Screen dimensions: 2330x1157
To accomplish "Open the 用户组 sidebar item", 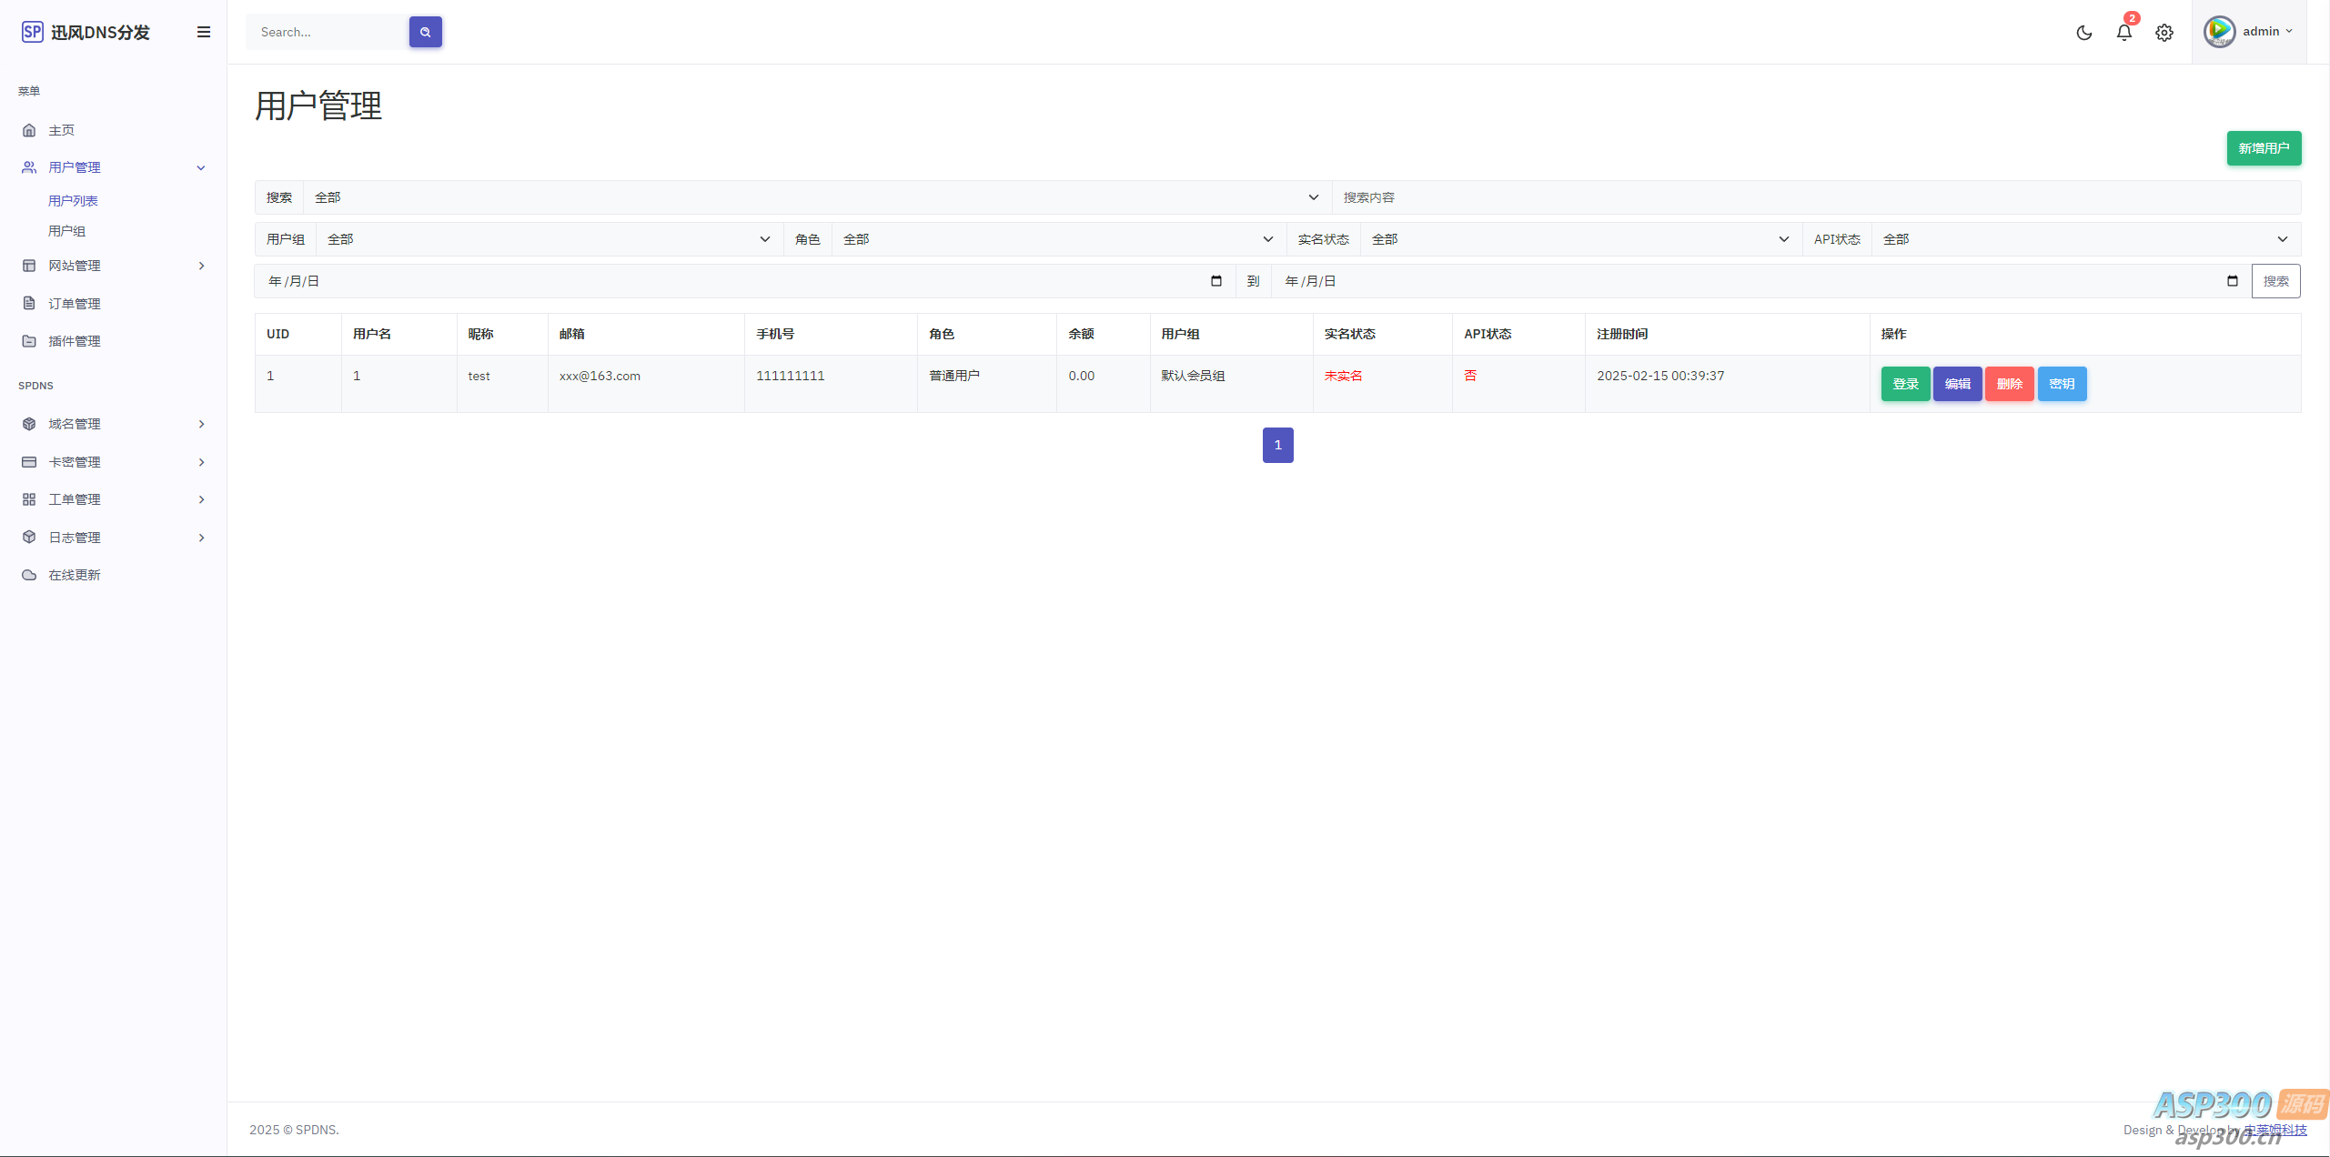I will point(66,231).
